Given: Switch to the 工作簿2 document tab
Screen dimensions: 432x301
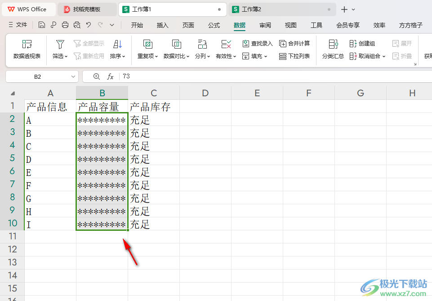Looking at the screenshot, I should pyautogui.click(x=281, y=9).
